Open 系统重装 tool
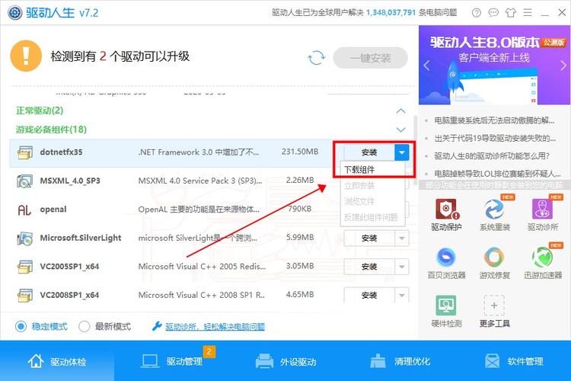The height and width of the screenshot is (381, 571). (495, 215)
